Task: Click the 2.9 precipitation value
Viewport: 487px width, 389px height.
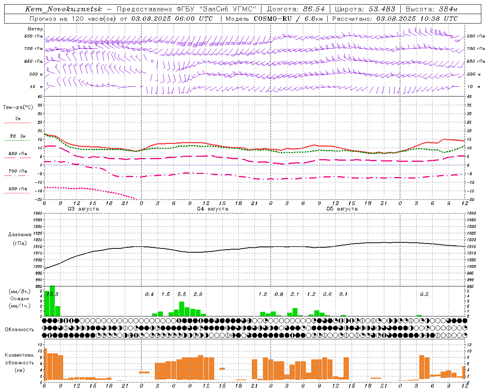Action: [x=198, y=294]
